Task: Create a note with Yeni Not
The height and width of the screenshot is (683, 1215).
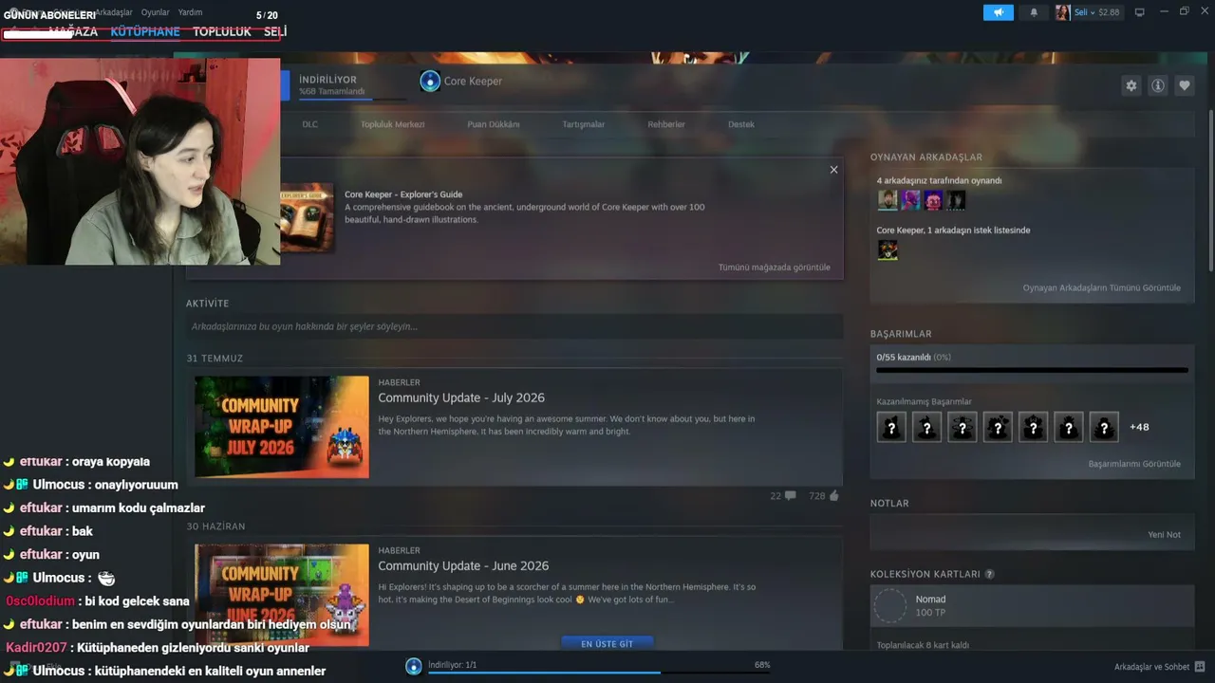Action: pyautogui.click(x=1165, y=535)
